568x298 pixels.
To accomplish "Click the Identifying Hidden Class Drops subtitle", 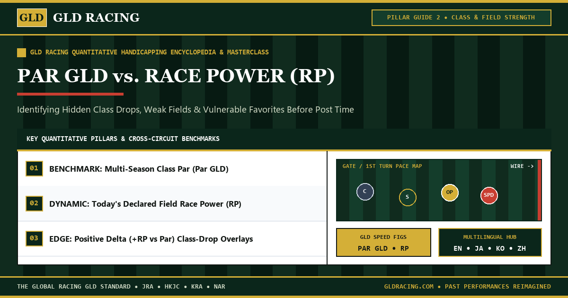I will tap(186, 110).
